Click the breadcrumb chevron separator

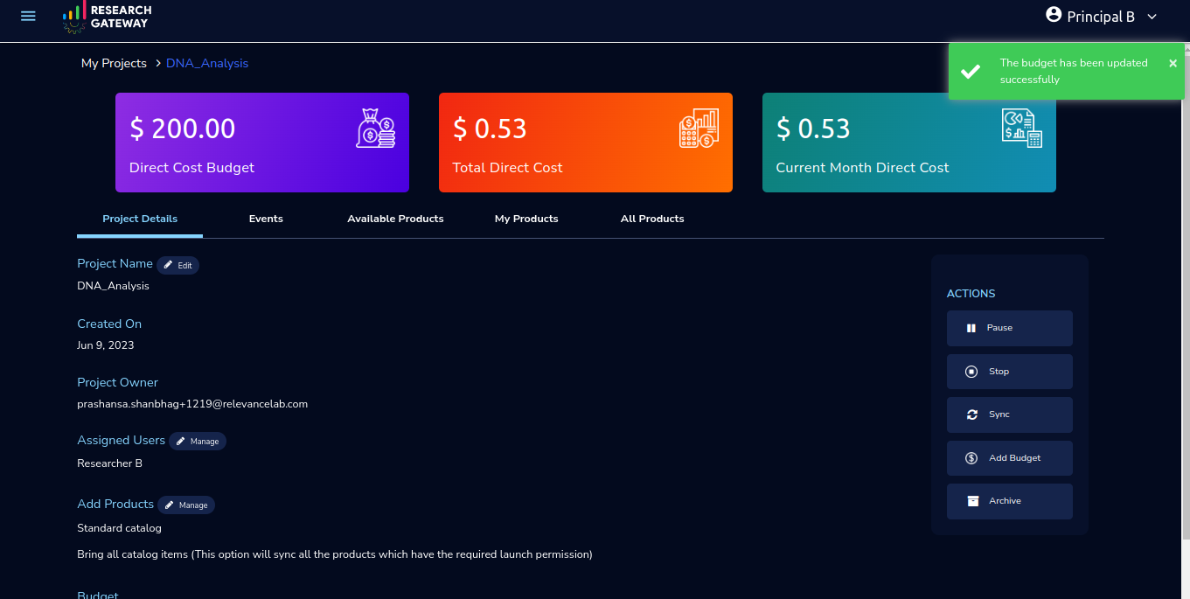click(x=157, y=63)
